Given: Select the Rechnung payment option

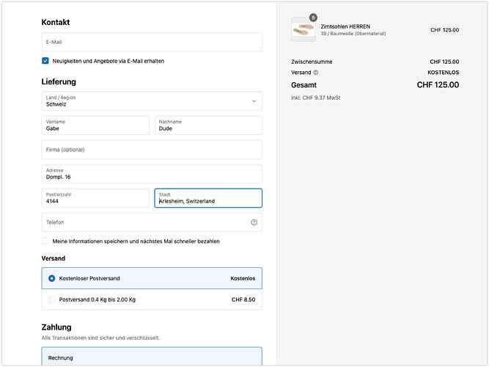Looking at the screenshot, I should (x=152, y=357).
